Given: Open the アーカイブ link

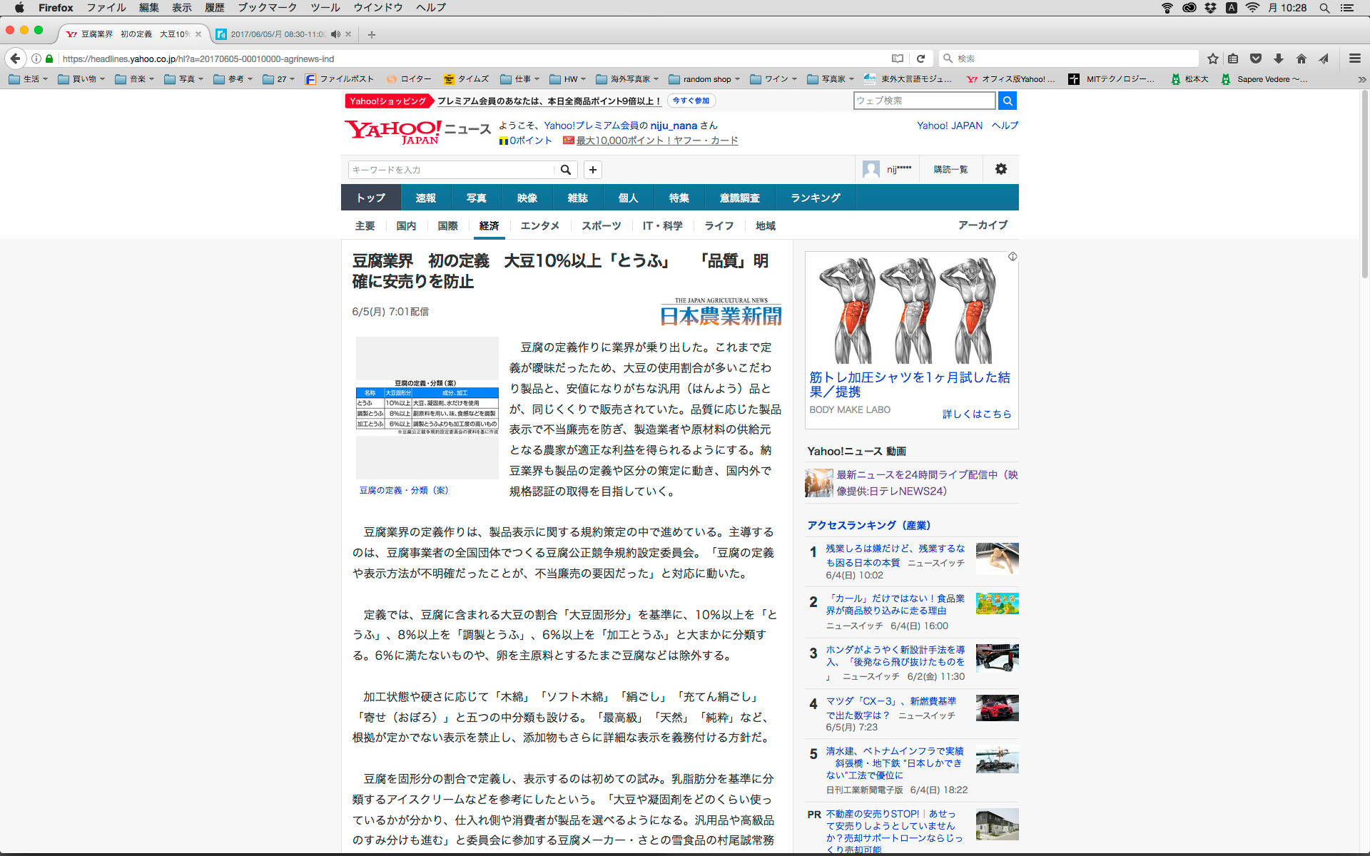Looking at the screenshot, I should pyautogui.click(x=983, y=225).
